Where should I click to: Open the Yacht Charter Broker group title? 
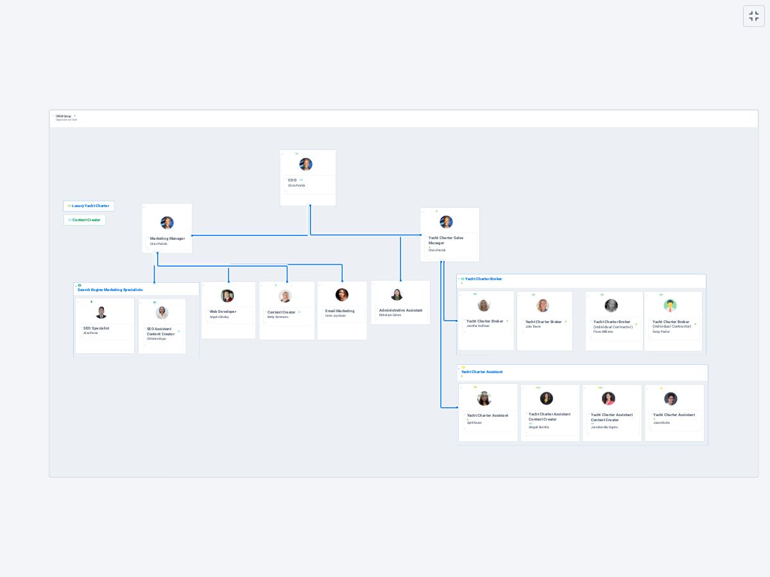click(x=484, y=279)
